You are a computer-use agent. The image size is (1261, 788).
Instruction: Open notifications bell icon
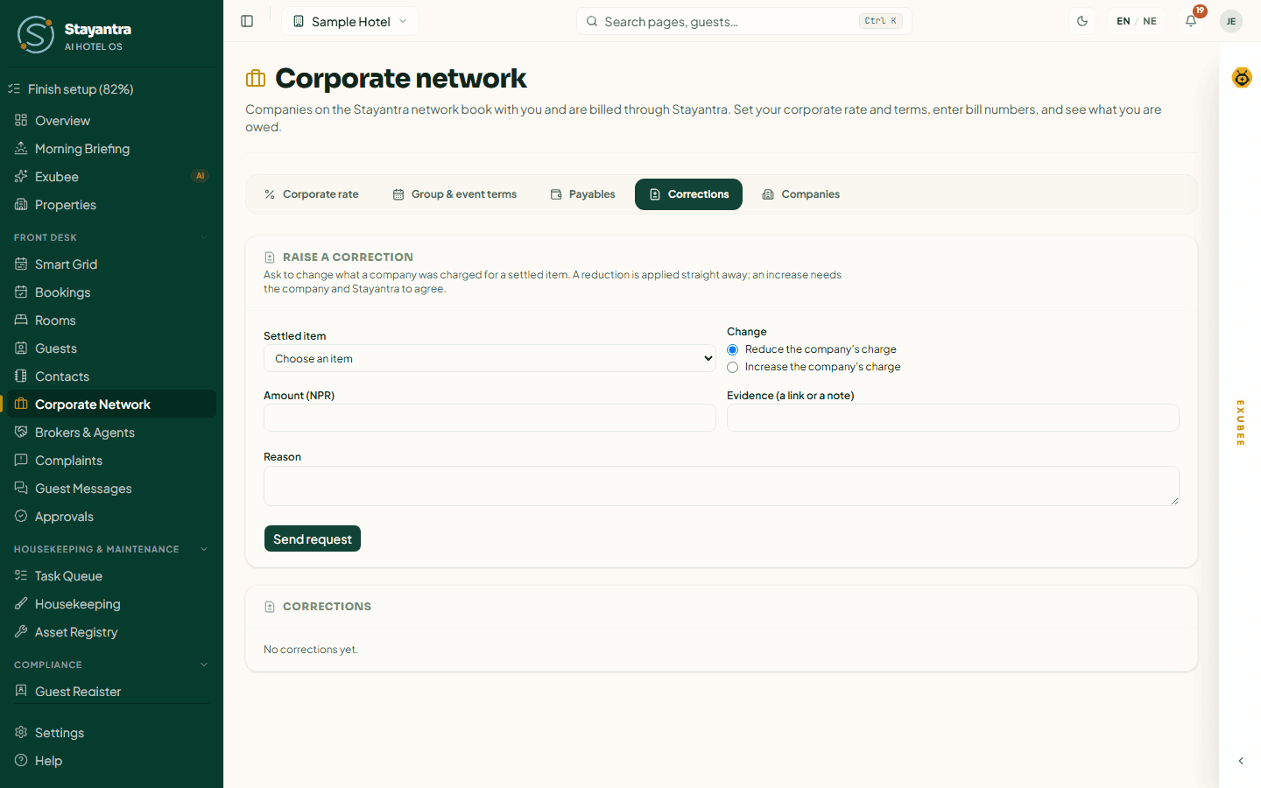coord(1191,21)
